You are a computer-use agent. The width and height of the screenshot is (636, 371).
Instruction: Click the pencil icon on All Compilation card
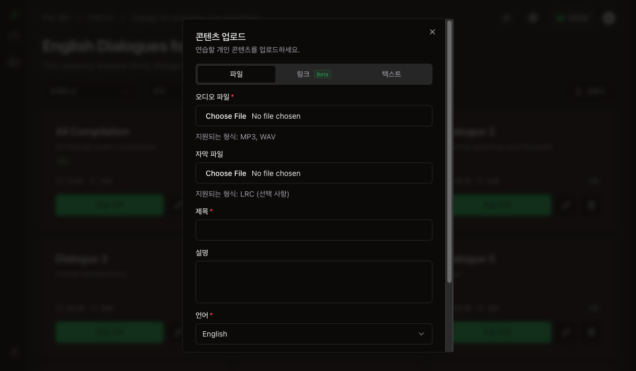click(x=178, y=205)
